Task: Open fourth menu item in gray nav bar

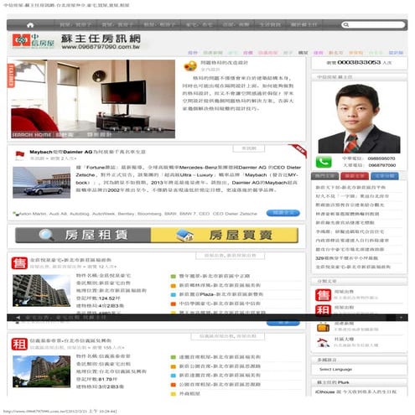Action: point(199,25)
